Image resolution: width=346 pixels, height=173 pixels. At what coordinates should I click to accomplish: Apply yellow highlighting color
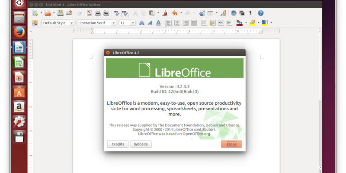pos(252,23)
